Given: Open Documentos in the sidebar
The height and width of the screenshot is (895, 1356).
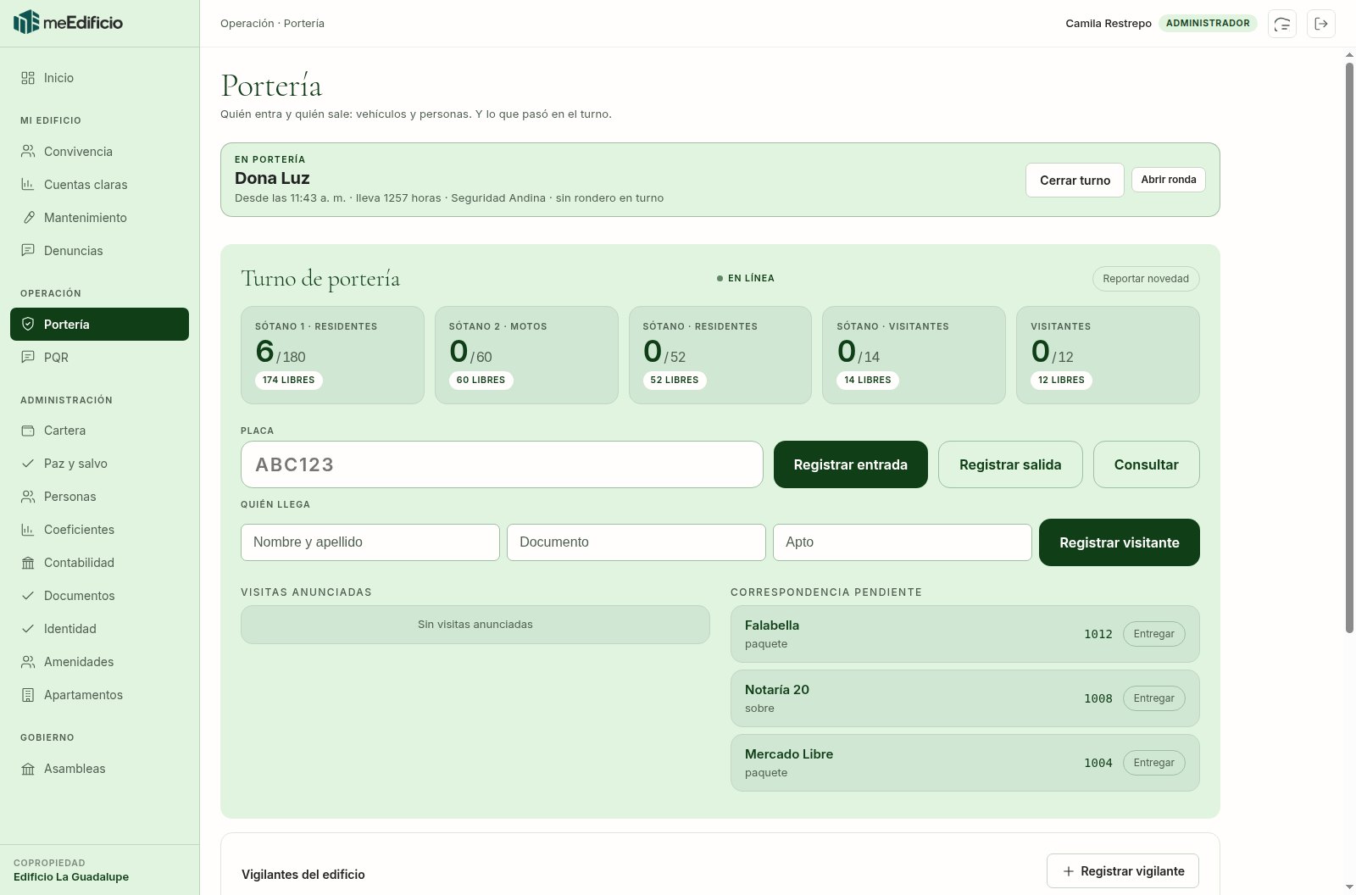Looking at the screenshot, I should [99, 596].
